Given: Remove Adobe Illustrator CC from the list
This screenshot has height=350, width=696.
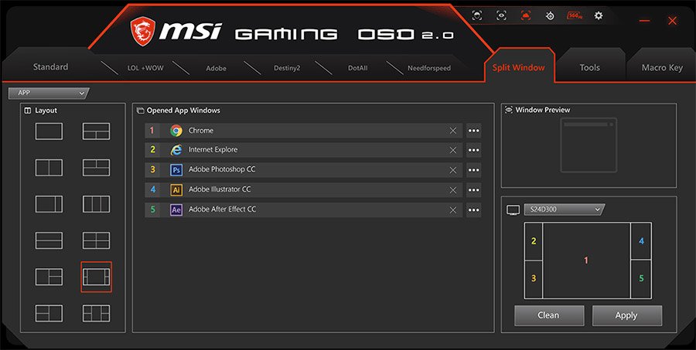Looking at the screenshot, I should [x=452, y=190].
